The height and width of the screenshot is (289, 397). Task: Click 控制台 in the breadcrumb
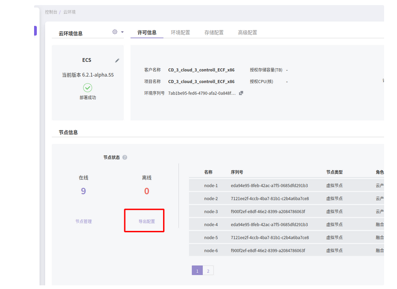point(51,12)
